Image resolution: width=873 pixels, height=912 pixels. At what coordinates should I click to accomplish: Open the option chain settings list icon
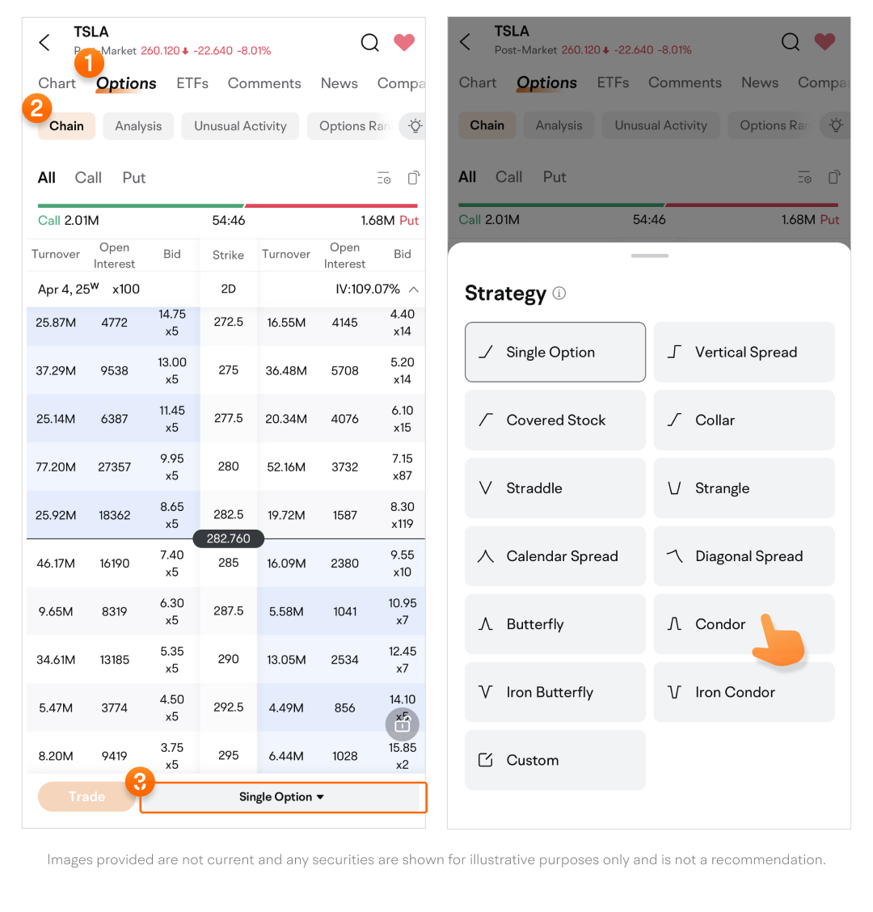pos(384,178)
